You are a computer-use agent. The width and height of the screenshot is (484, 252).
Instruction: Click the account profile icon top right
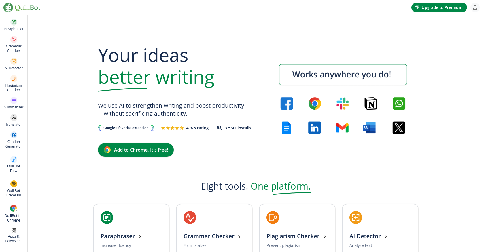coord(475,7)
